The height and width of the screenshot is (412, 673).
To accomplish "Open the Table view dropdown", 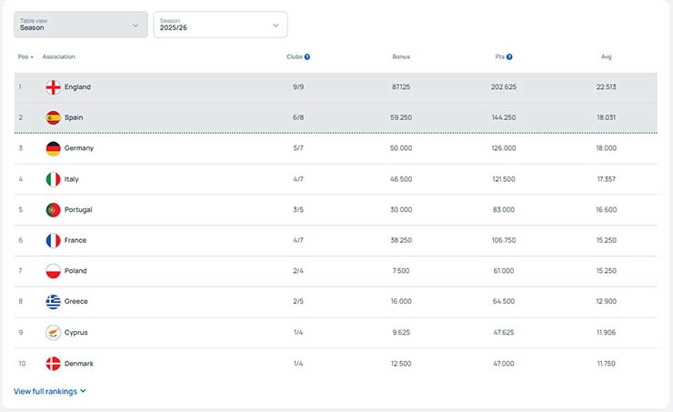I will pyautogui.click(x=81, y=25).
